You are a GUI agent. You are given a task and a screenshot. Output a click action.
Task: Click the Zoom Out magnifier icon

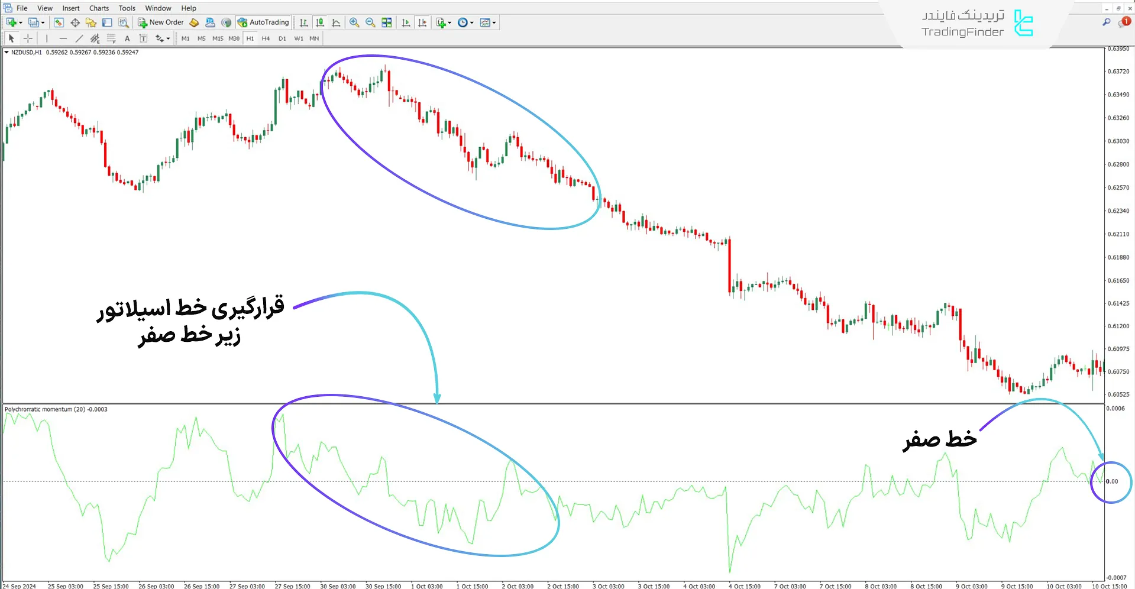pyautogui.click(x=370, y=22)
